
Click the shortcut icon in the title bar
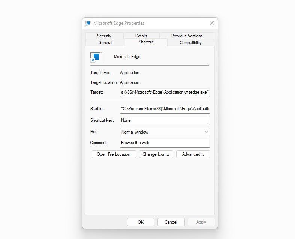click(88, 23)
